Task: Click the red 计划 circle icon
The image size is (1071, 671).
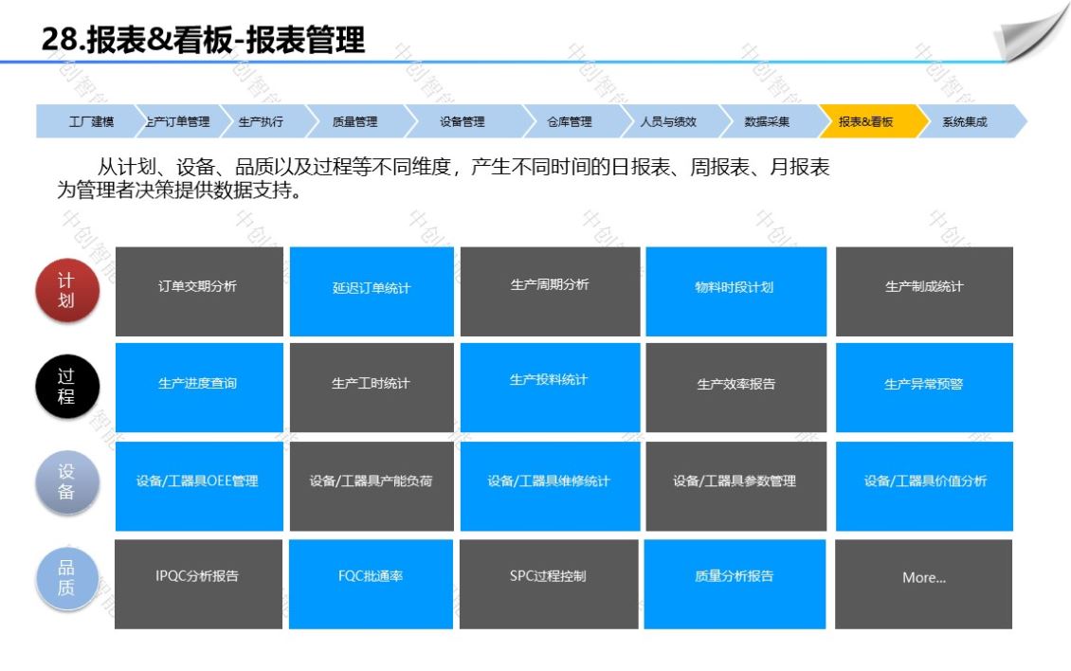Action: pyautogui.click(x=65, y=291)
